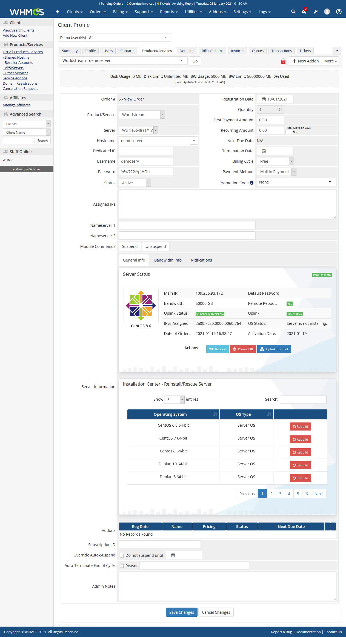Open the More dropdown button

pyautogui.click(x=331, y=61)
